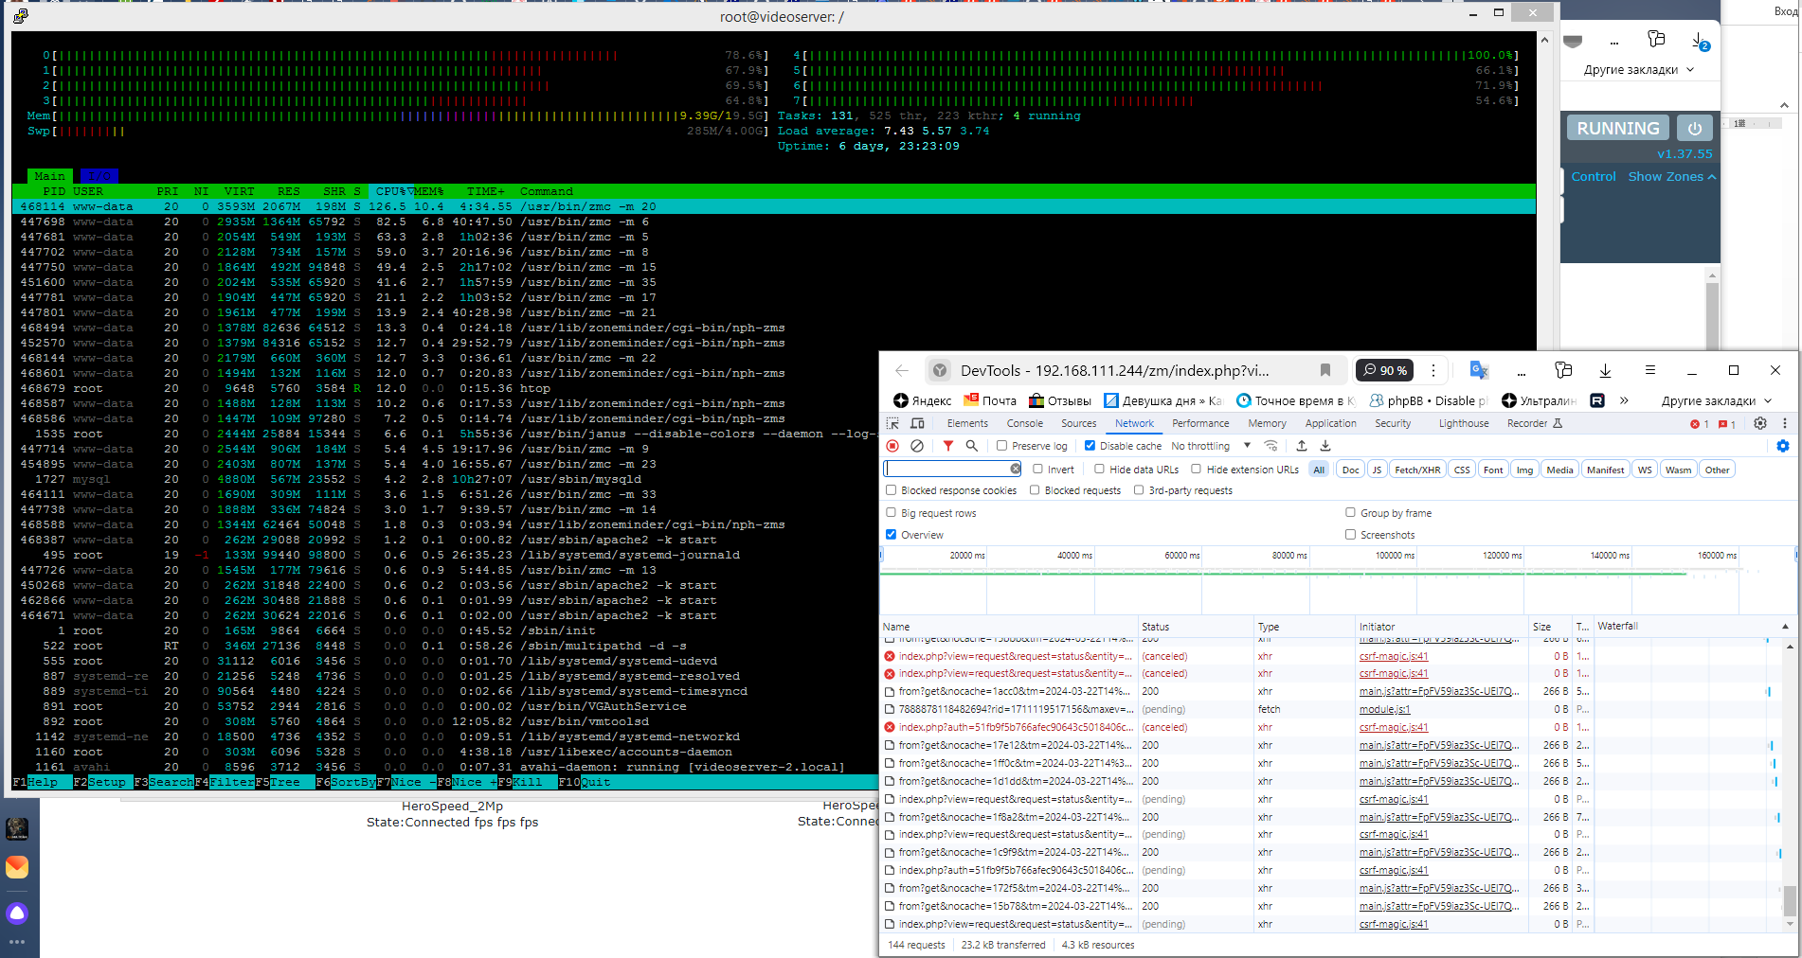Open the network search magnifier
The image size is (1802, 958).
(x=971, y=446)
